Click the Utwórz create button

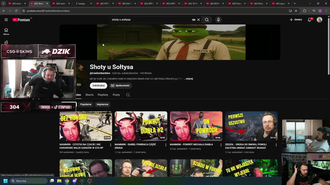(296, 20)
